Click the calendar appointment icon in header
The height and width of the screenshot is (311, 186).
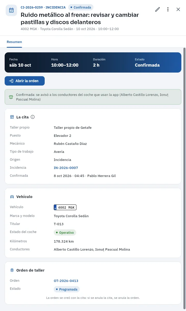point(11,10)
